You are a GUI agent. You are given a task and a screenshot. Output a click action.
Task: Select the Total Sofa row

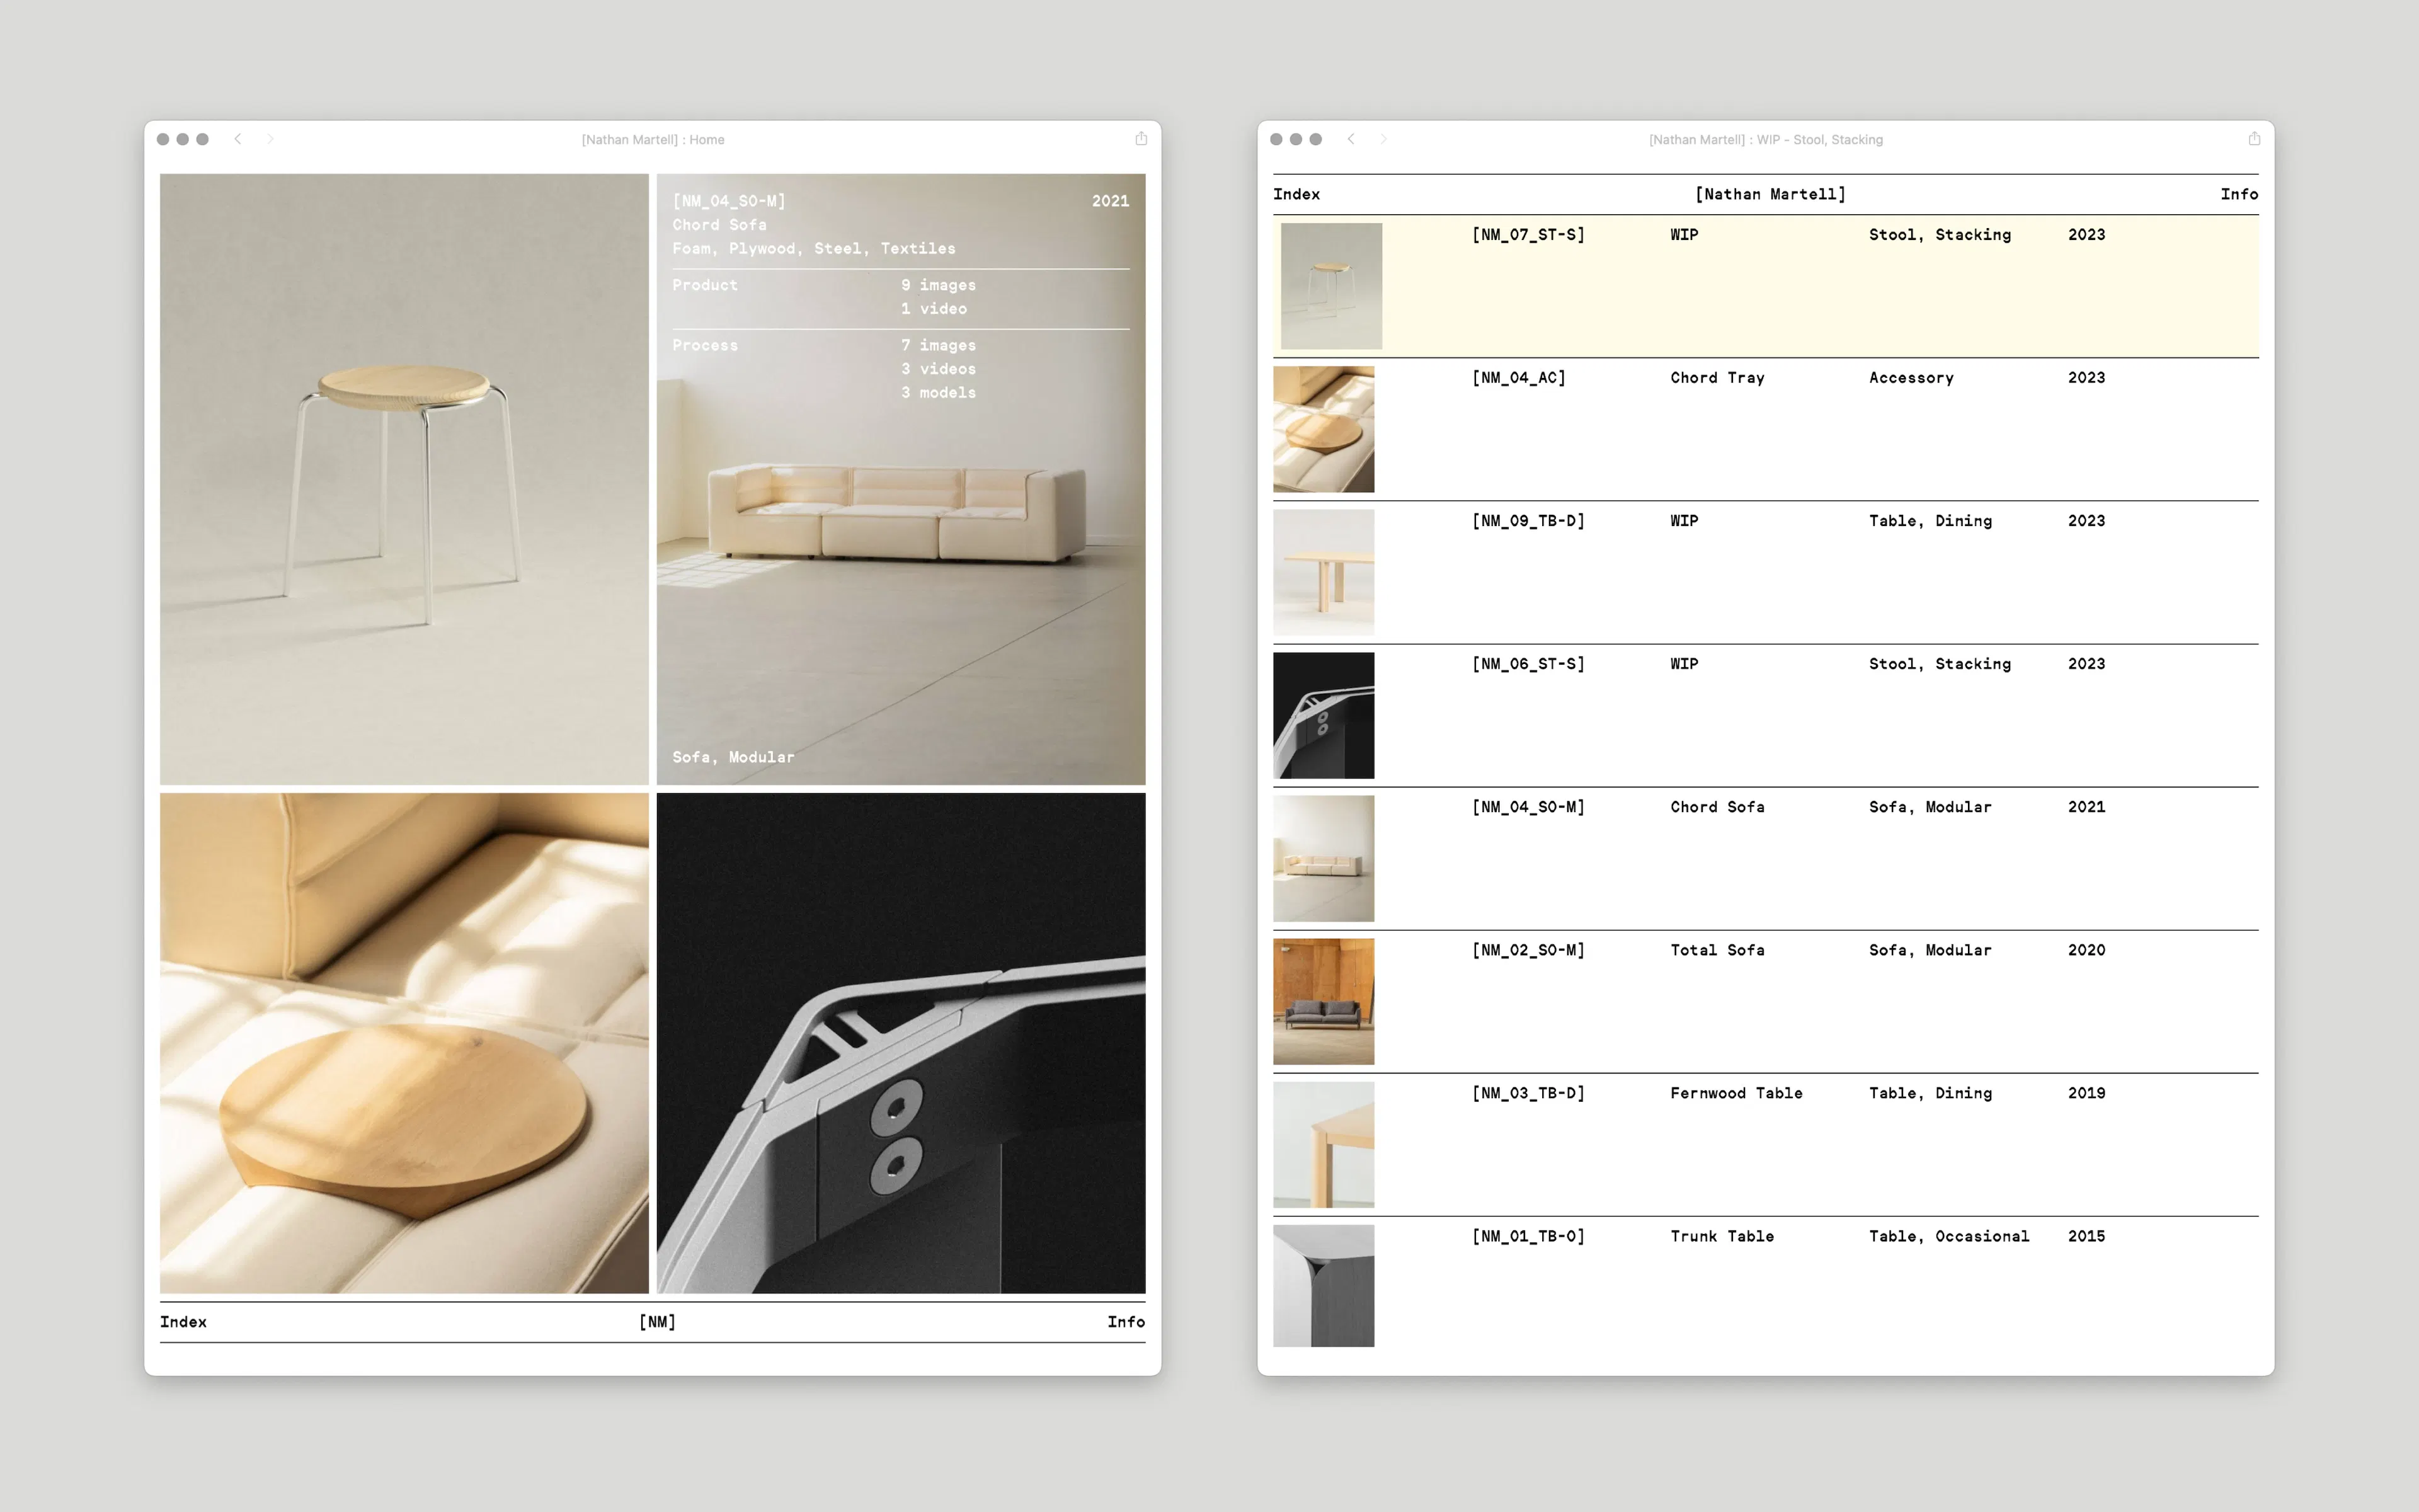point(1716,950)
